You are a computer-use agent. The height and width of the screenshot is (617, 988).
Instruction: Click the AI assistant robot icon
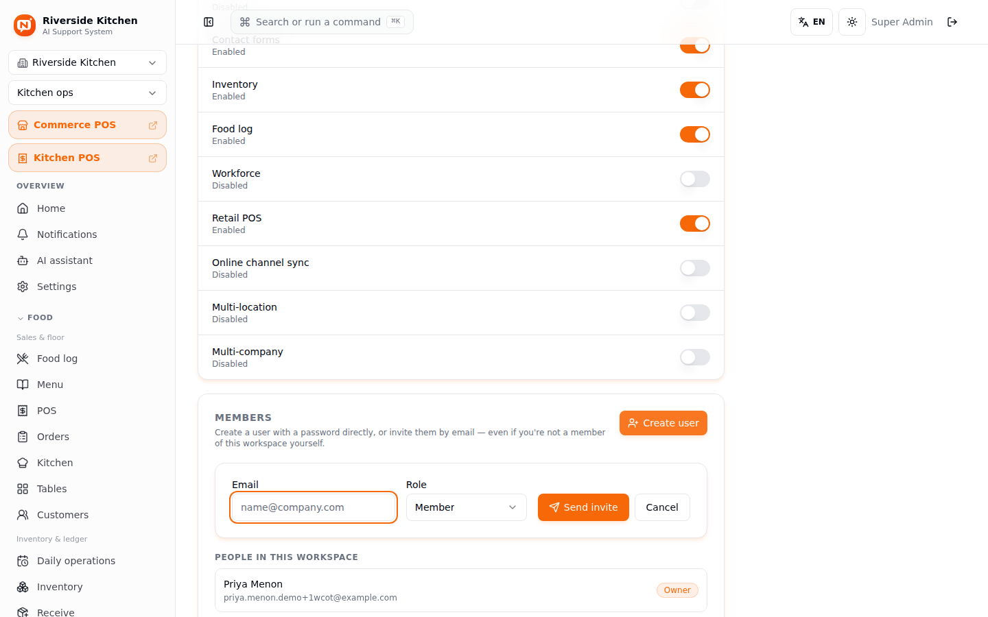(23, 261)
